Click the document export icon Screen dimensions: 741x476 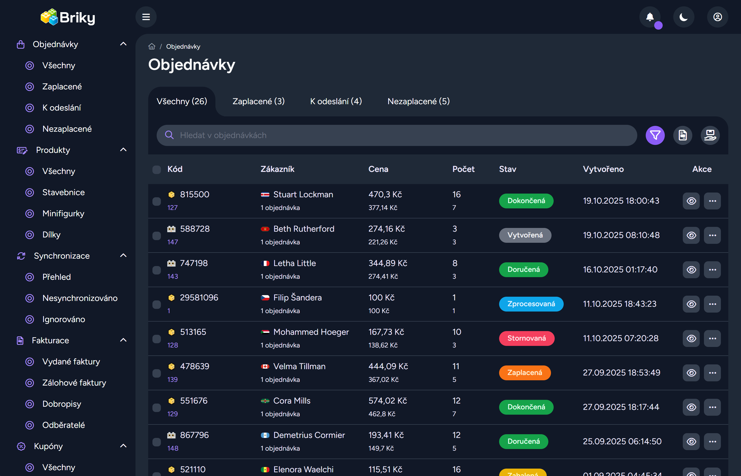click(683, 135)
